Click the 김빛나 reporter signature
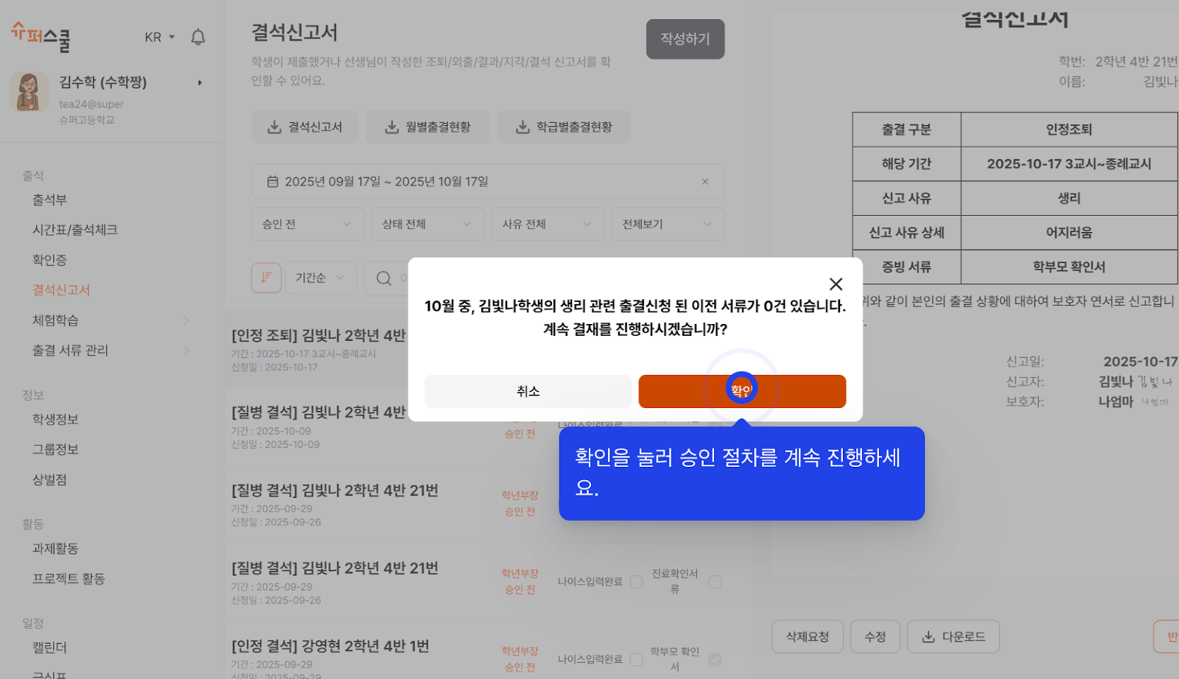 (x=1155, y=381)
